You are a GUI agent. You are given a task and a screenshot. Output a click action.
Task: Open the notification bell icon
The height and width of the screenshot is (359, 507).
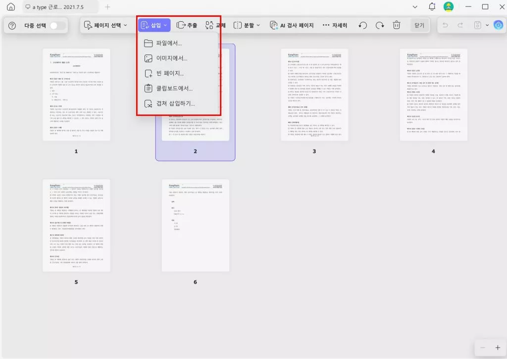[432, 7]
